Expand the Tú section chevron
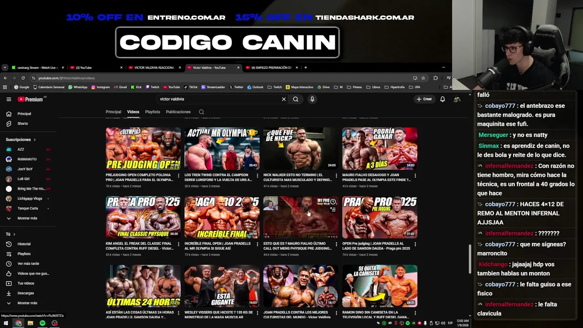Image resolution: width=583 pixels, height=328 pixels. 14,234
